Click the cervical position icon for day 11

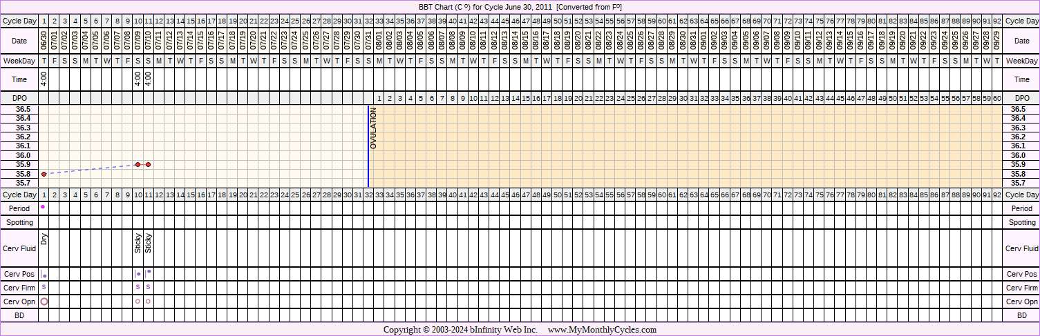148,273
